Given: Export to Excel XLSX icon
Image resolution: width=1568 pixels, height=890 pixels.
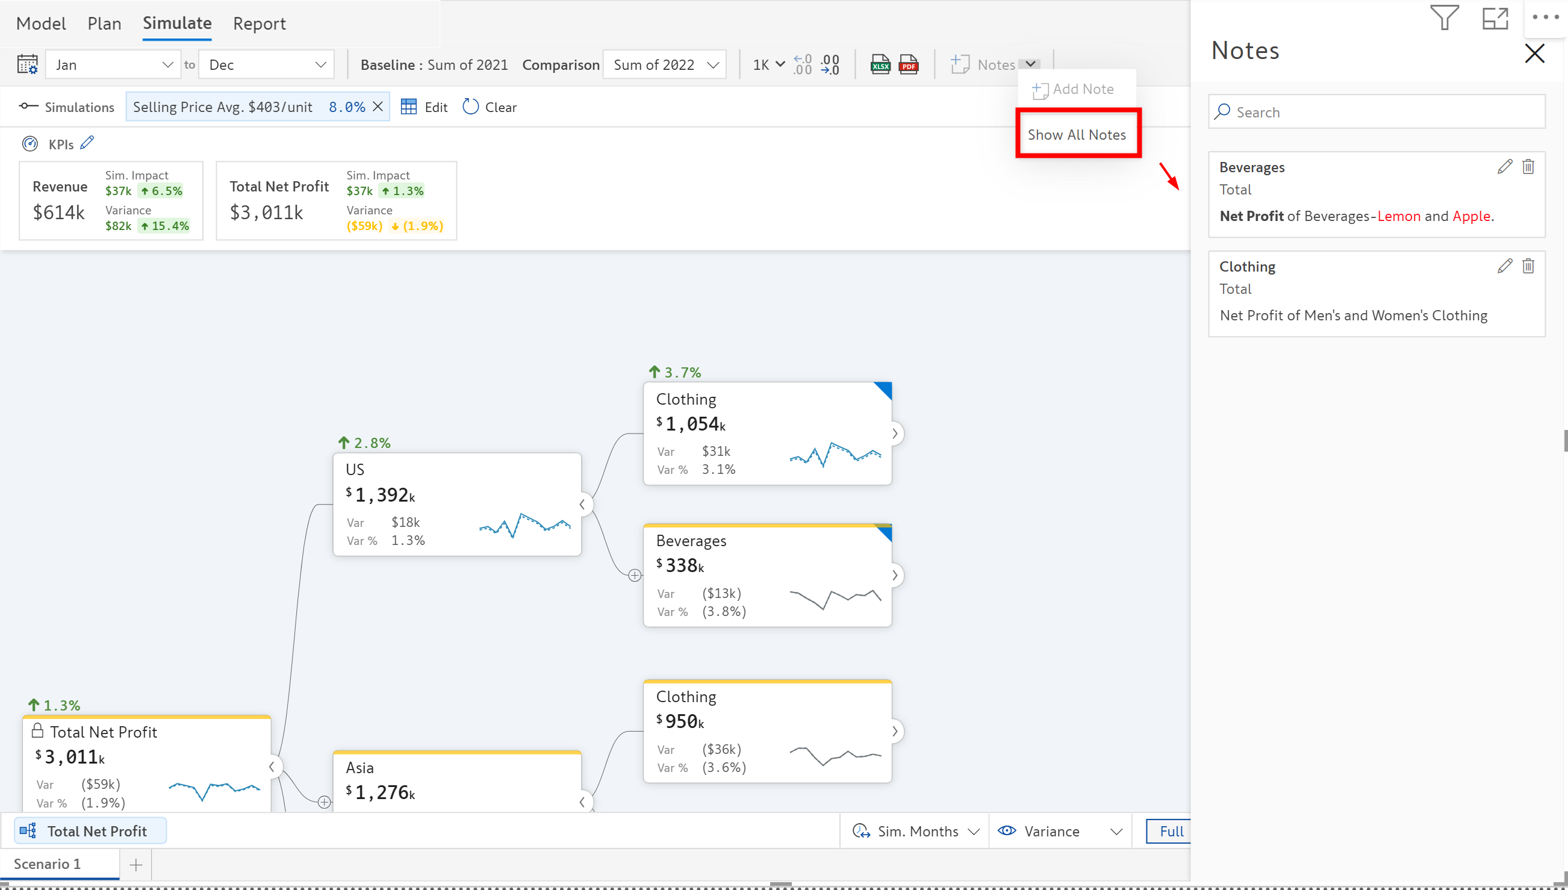Looking at the screenshot, I should point(880,65).
